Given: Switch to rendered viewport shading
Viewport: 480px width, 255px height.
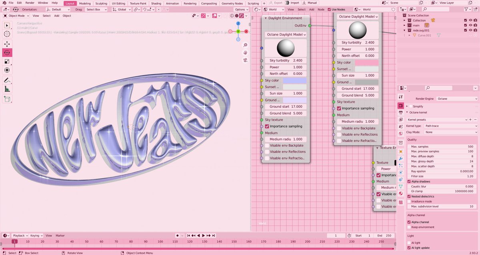Looking at the screenshot, I should click(x=242, y=16).
